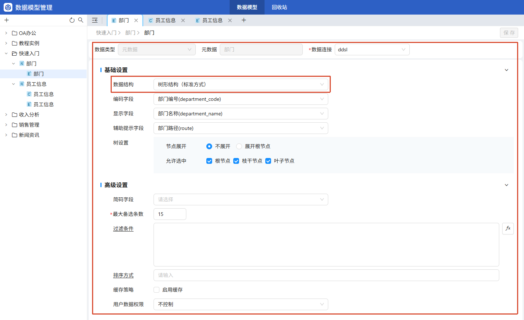Click the 数据模型管理 app logo icon
The image size is (524, 320).
pos(8,7)
